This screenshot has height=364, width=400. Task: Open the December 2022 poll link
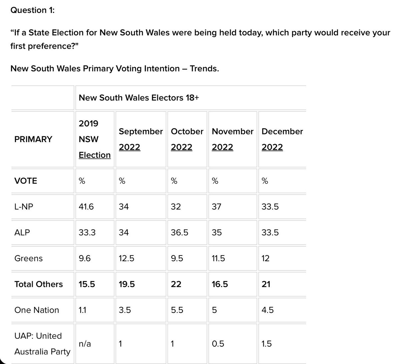point(272,147)
